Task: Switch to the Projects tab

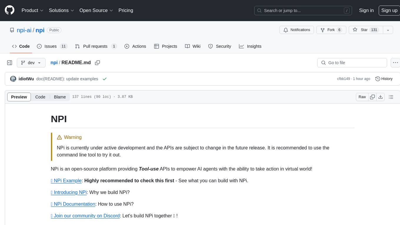Action: click(166, 46)
